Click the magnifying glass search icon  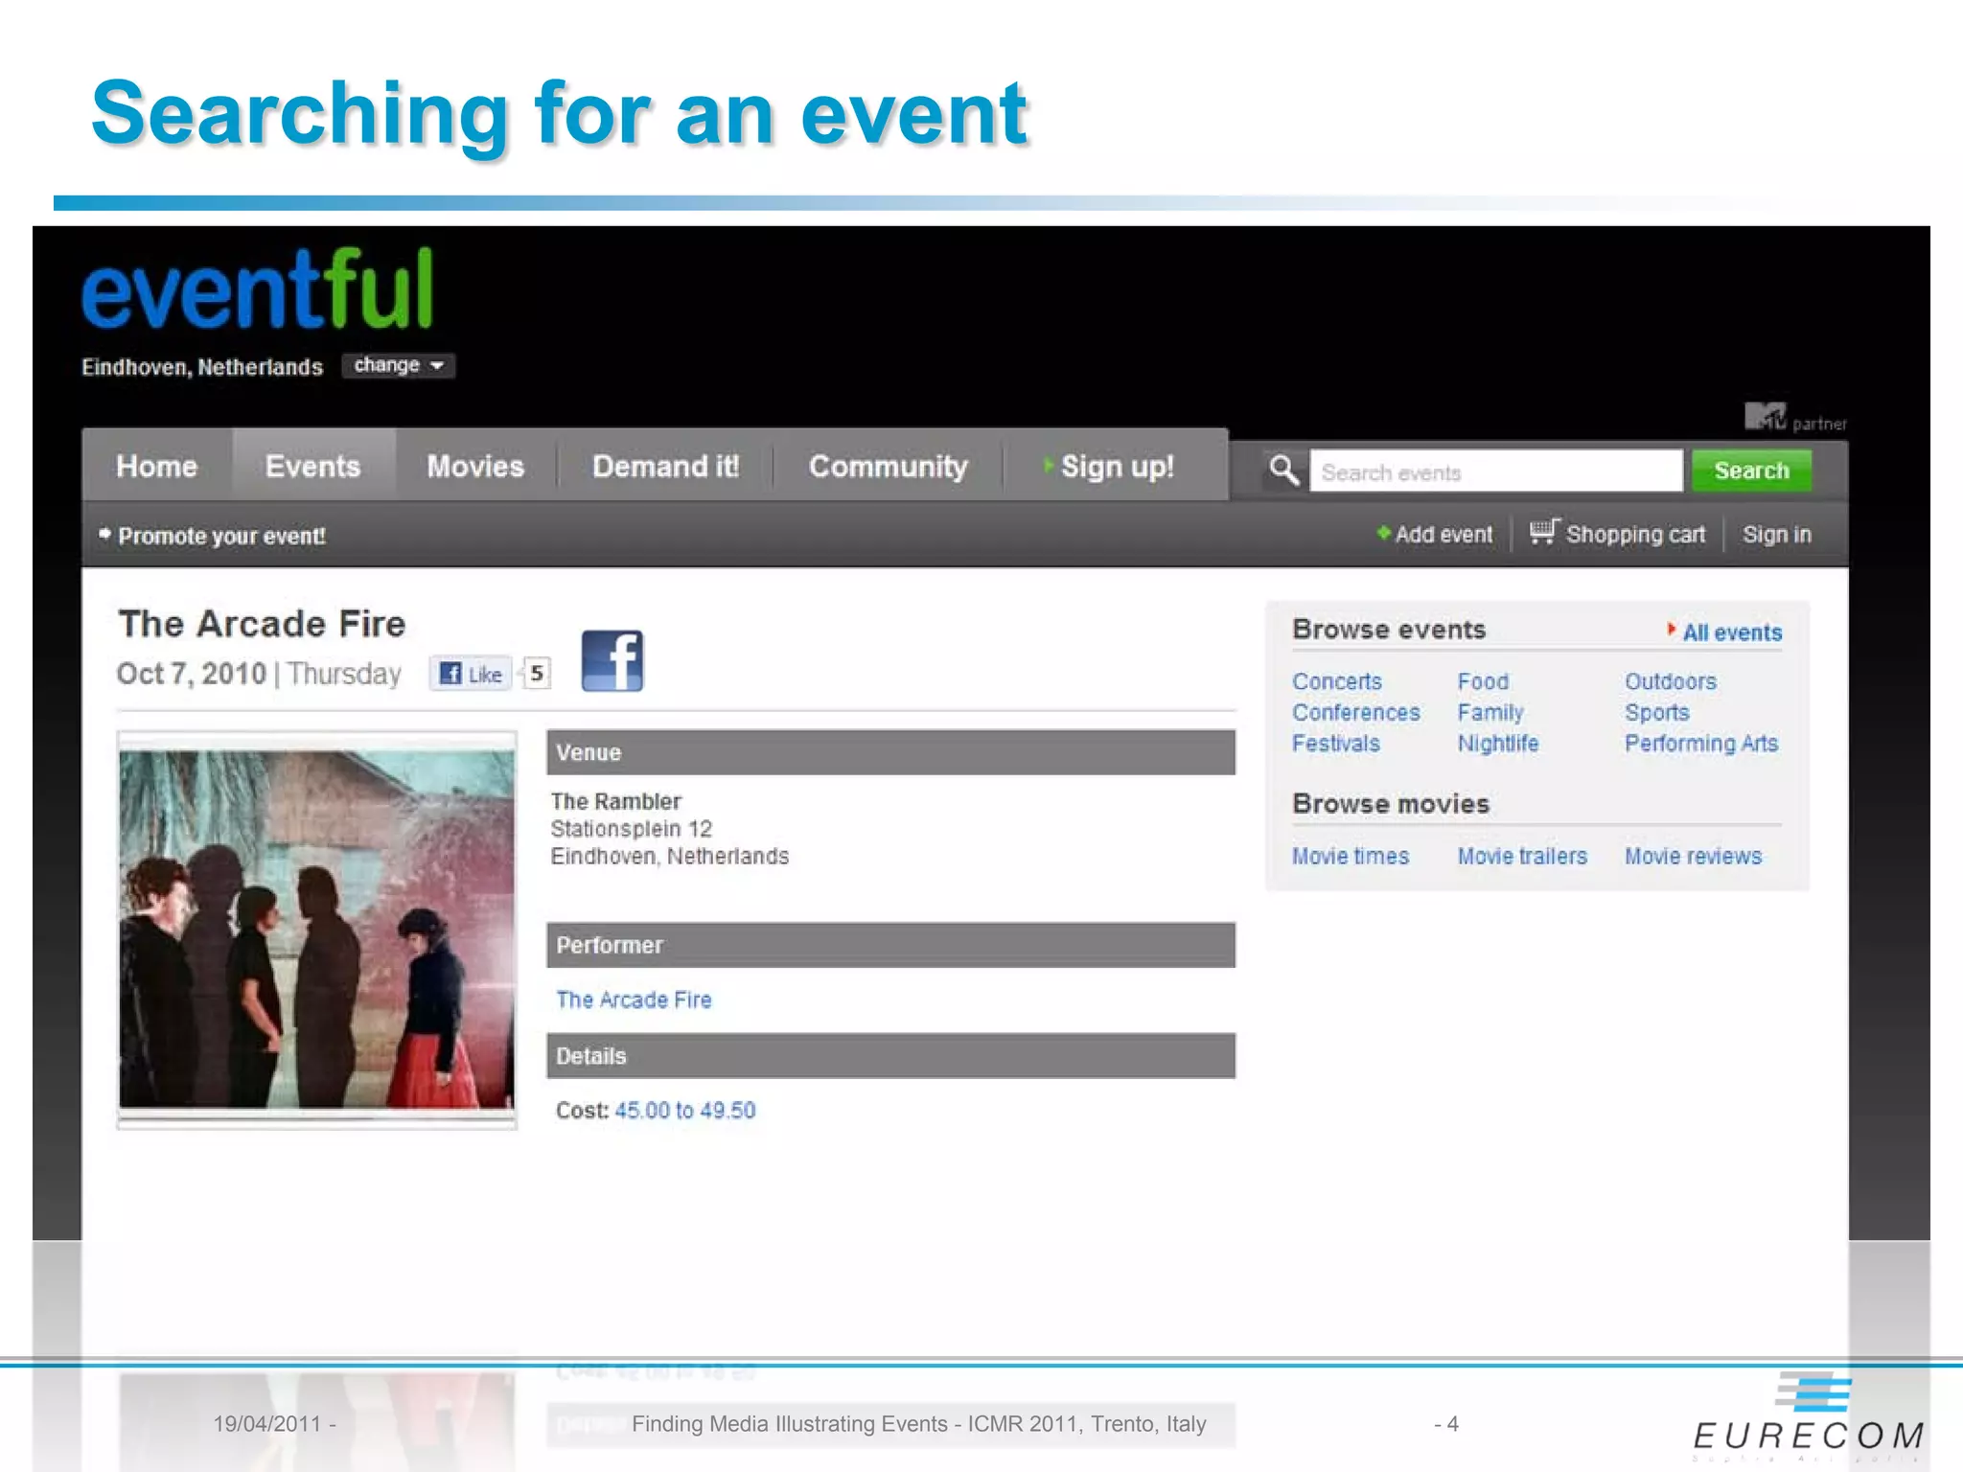[x=1283, y=471]
